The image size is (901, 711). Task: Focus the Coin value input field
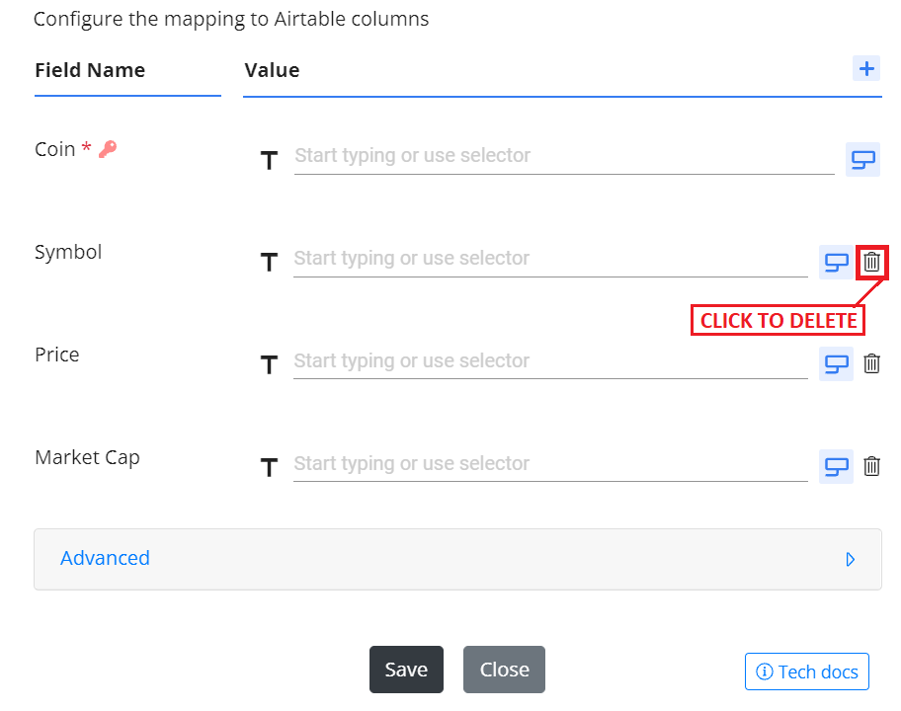click(x=564, y=157)
